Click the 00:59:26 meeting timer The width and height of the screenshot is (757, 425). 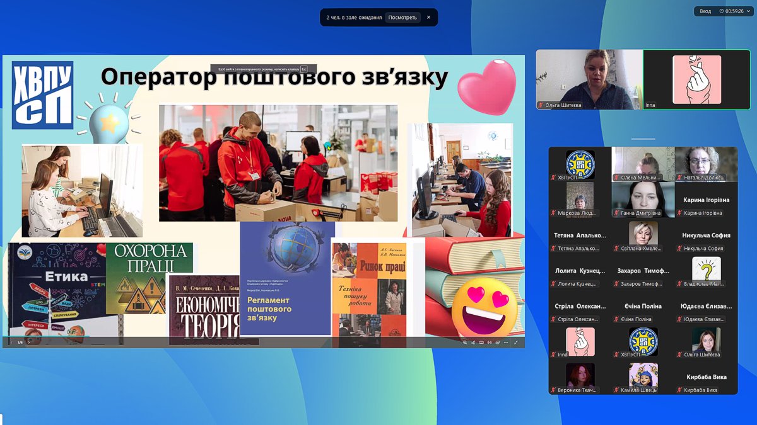735,11
